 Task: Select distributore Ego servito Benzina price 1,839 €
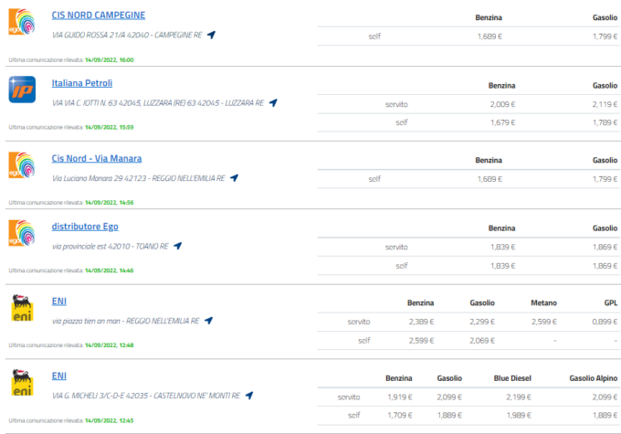point(502,247)
